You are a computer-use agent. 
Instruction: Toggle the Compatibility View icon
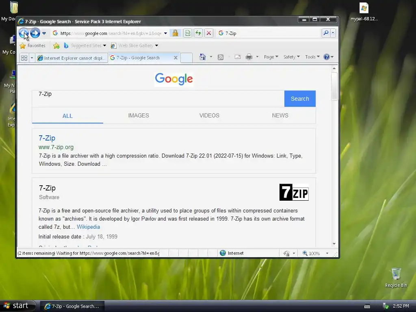pos(188,33)
